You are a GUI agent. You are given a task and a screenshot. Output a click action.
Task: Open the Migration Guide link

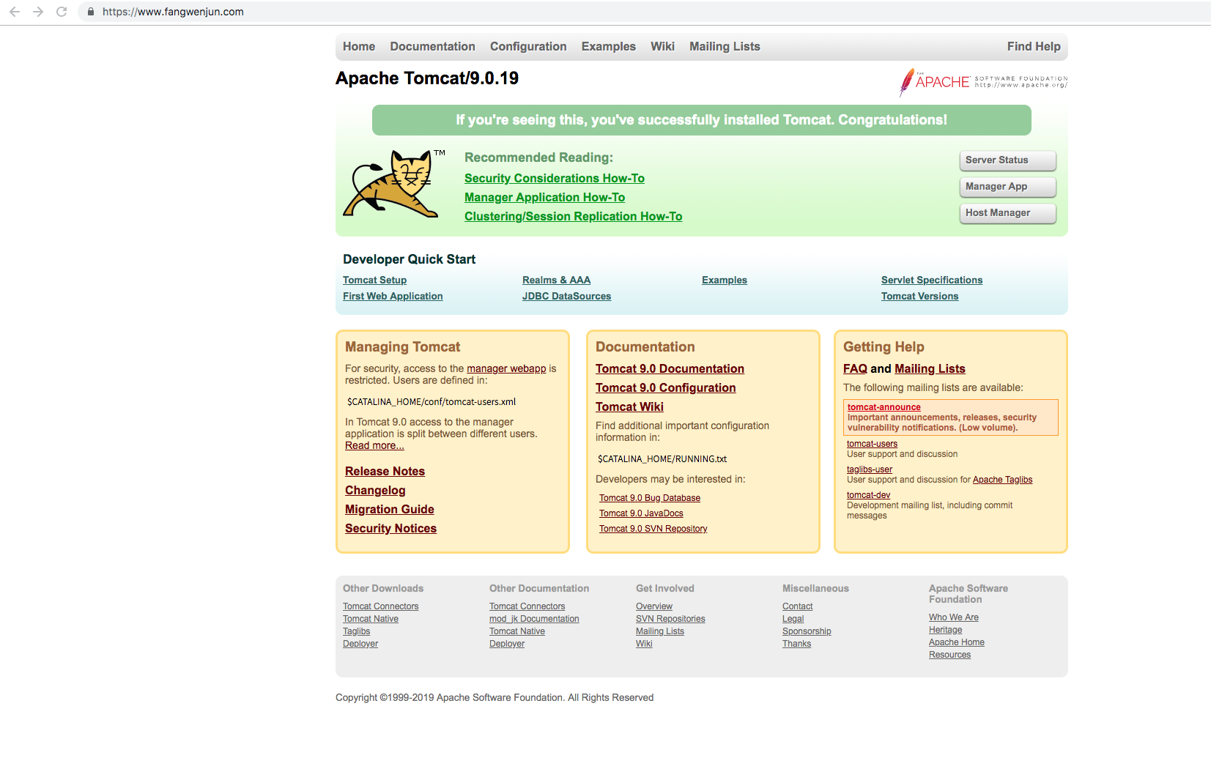pos(389,509)
